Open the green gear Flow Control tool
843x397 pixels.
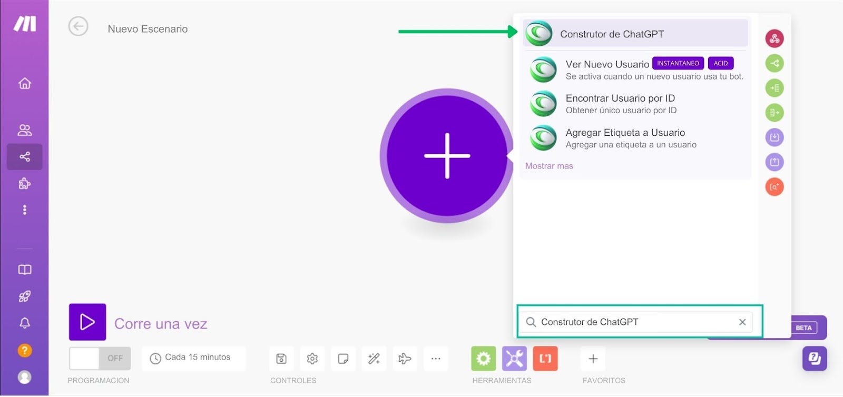pyautogui.click(x=484, y=359)
